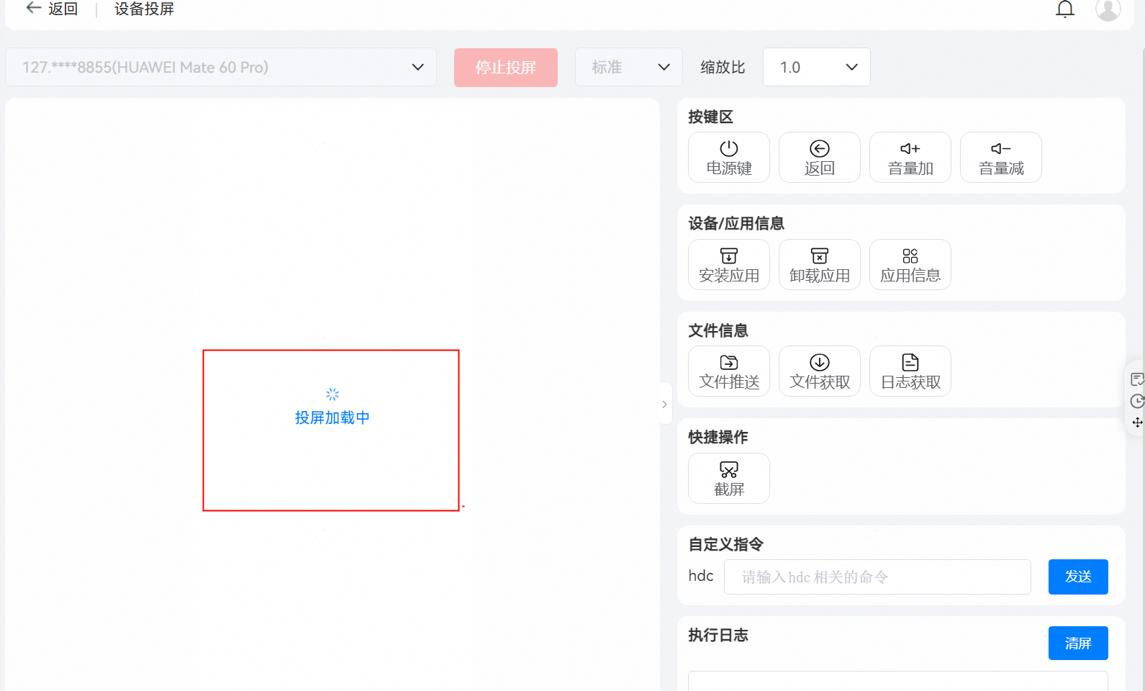1145x691 pixels.
Task: View 应用信息 app information
Action: [910, 265]
